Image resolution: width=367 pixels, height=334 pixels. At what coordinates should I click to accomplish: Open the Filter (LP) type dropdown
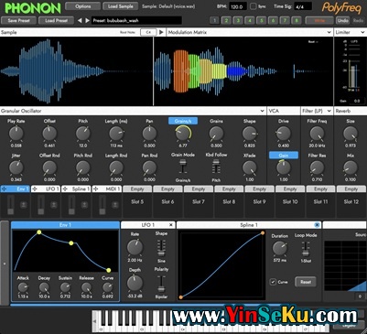(329, 111)
